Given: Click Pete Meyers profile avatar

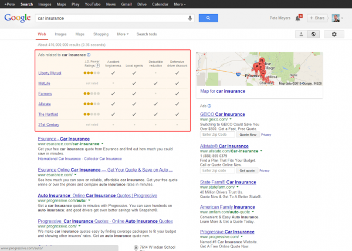Looking at the screenshot, I should point(336,18).
